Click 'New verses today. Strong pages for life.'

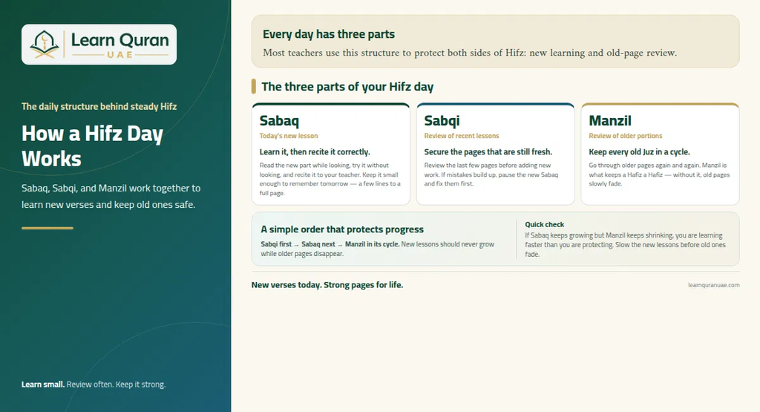[327, 285]
